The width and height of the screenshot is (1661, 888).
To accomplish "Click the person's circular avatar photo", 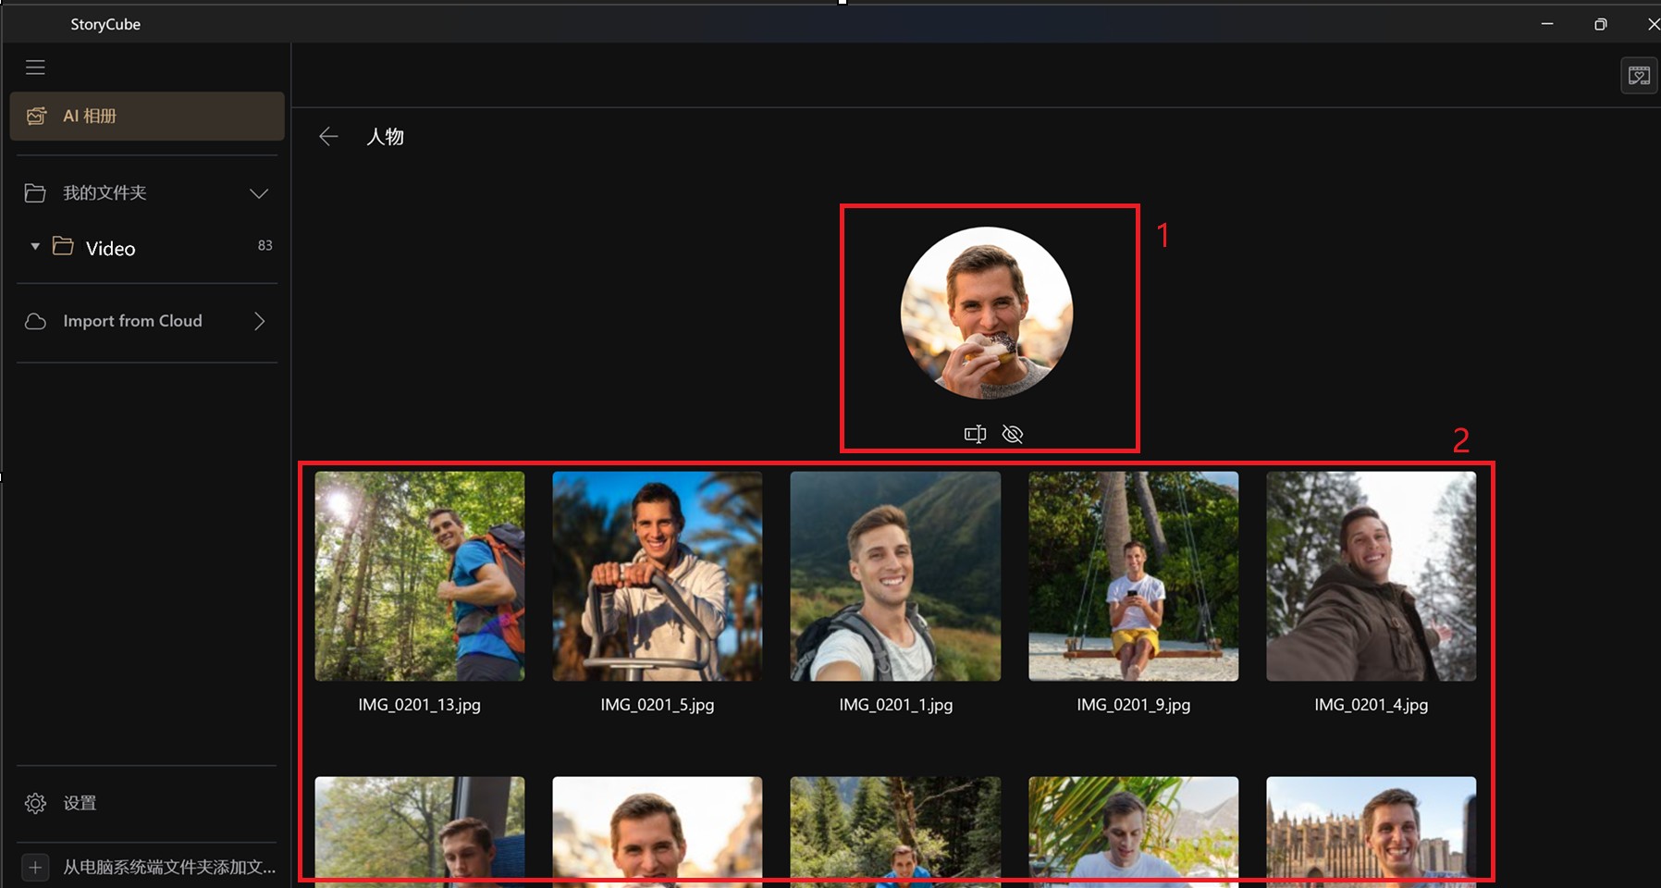I will [x=987, y=314].
